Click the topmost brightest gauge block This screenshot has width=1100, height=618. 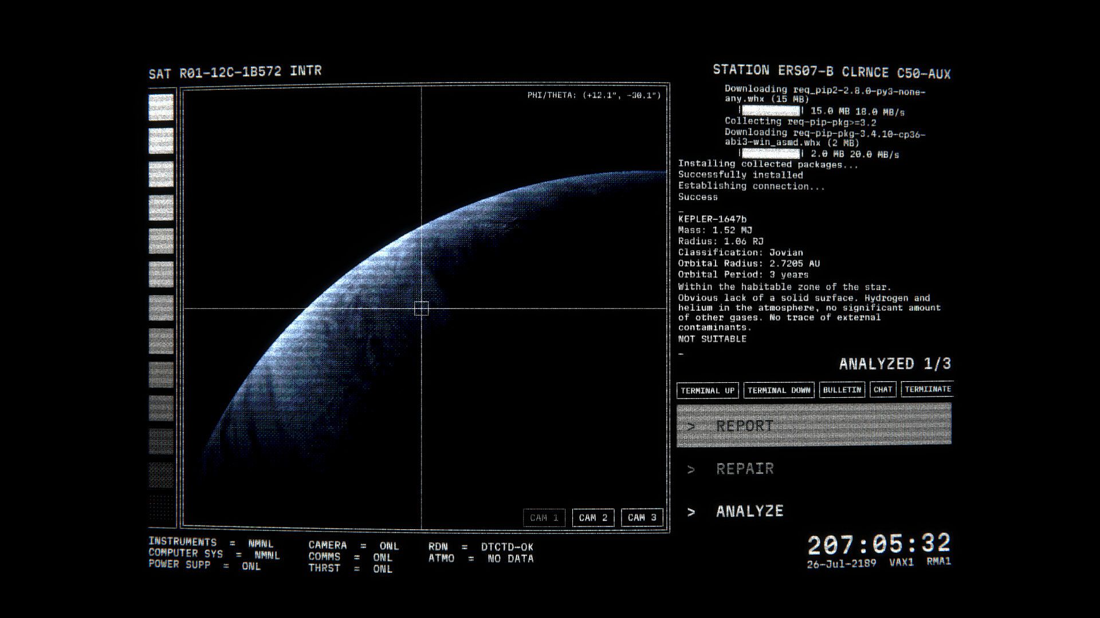coord(161,108)
